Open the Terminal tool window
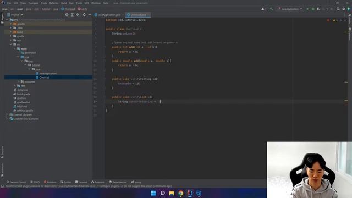The width and height of the screenshot is (352, 198). (81, 182)
